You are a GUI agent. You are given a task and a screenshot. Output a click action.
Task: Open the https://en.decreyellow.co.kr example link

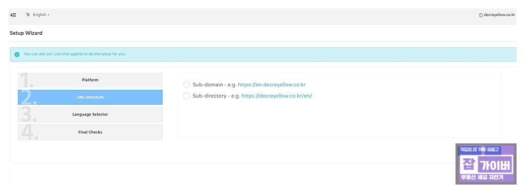coord(271,85)
